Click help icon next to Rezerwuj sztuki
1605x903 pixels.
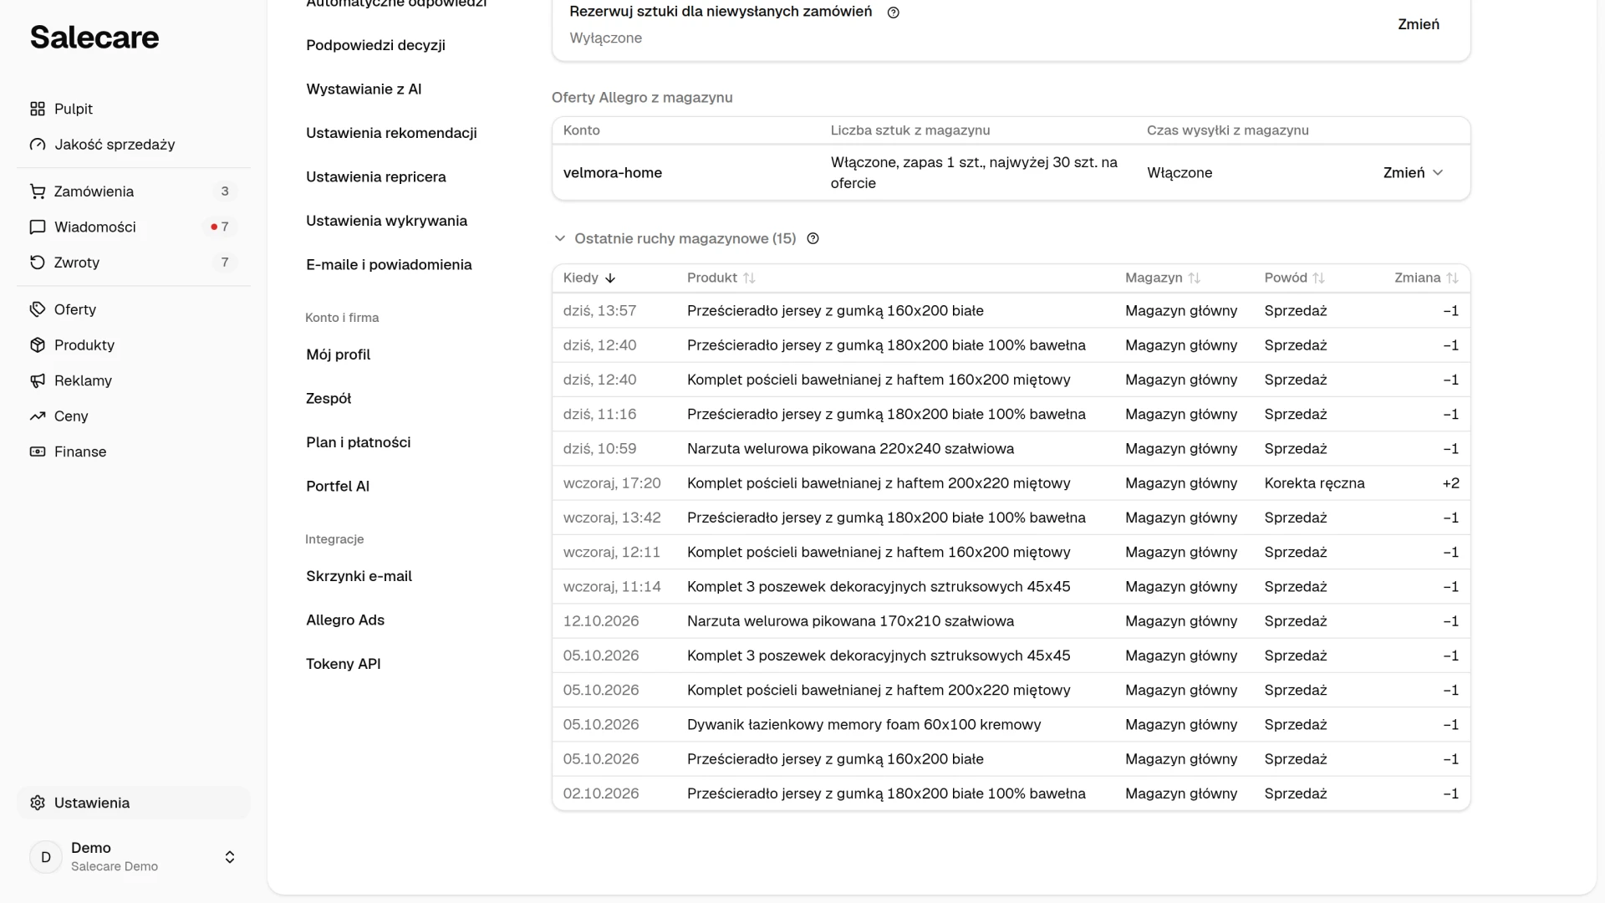[x=893, y=13]
